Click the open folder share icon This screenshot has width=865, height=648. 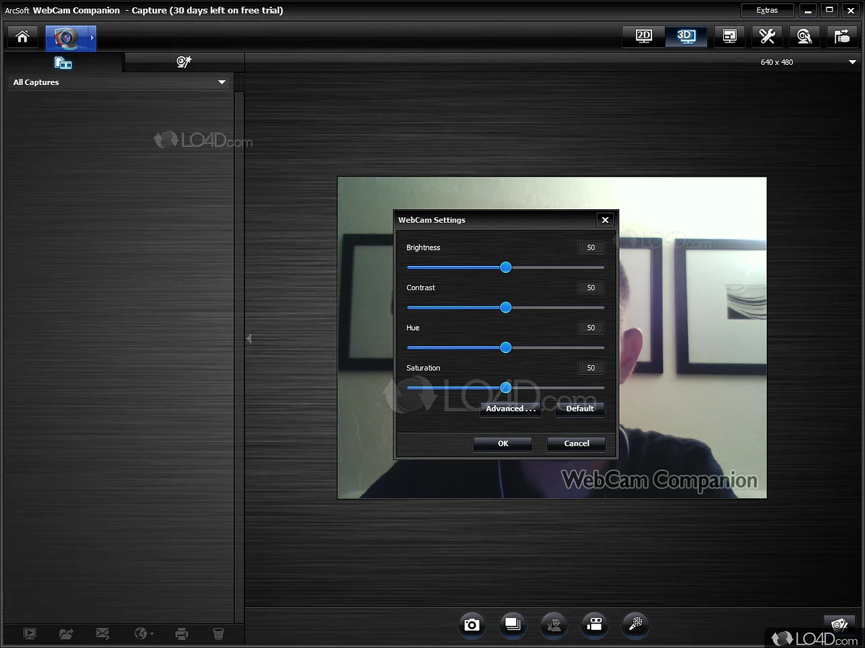pyautogui.click(x=66, y=633)
